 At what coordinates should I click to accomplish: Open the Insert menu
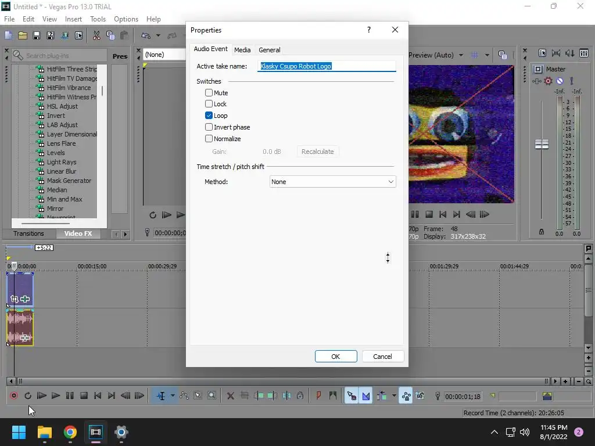pos(73,19)
